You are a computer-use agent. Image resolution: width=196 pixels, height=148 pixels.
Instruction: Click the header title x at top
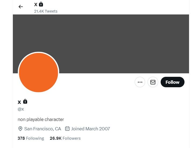(36, 5)
